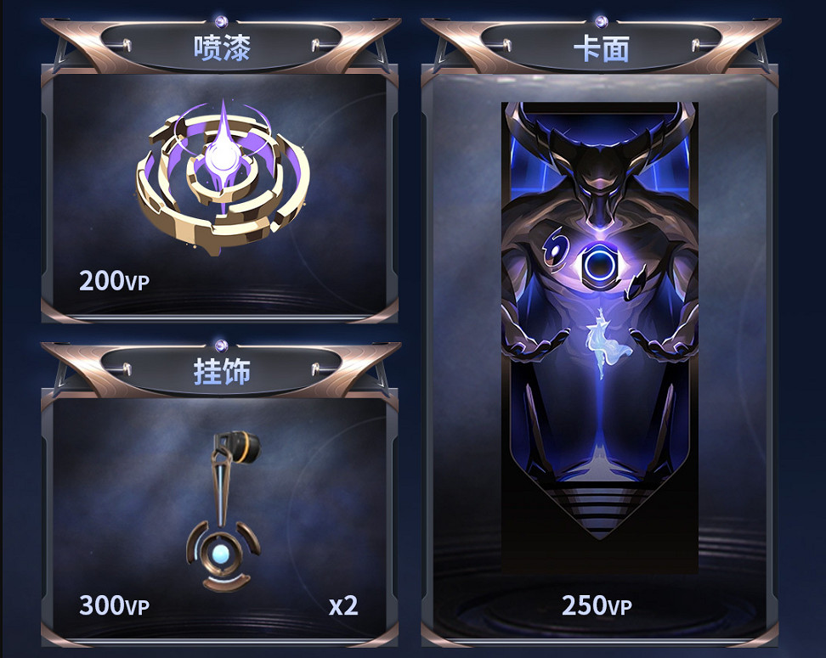Click the glowing eye on card art

click(x=598, y=262)
